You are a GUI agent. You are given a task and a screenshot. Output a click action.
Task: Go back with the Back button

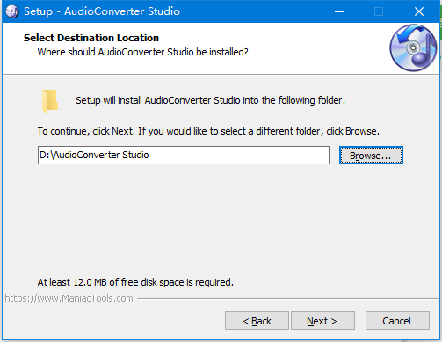point(257,321)
